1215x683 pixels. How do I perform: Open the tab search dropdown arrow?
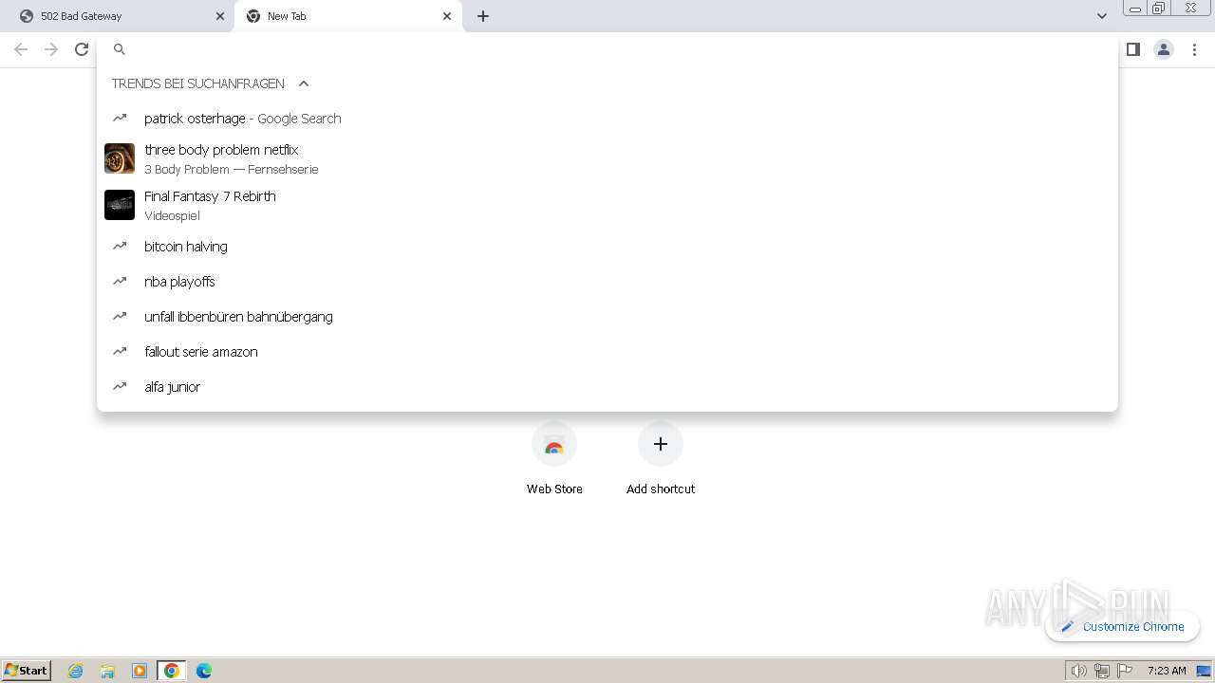click(x=1102, y=16)
